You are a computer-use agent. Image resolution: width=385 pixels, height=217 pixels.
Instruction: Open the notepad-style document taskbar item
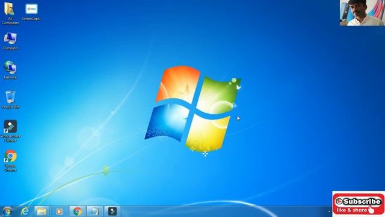point(95,212)
